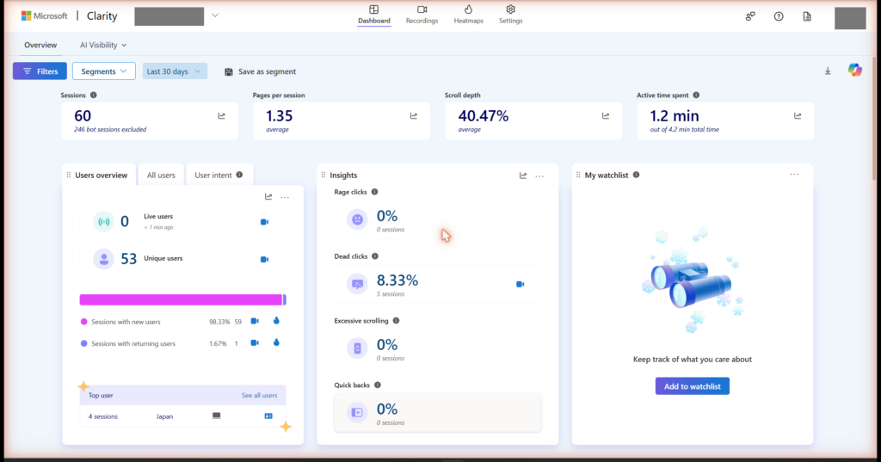Click the Quick backs info icon
The image size is (881, 462).
[x=378, y=385]
